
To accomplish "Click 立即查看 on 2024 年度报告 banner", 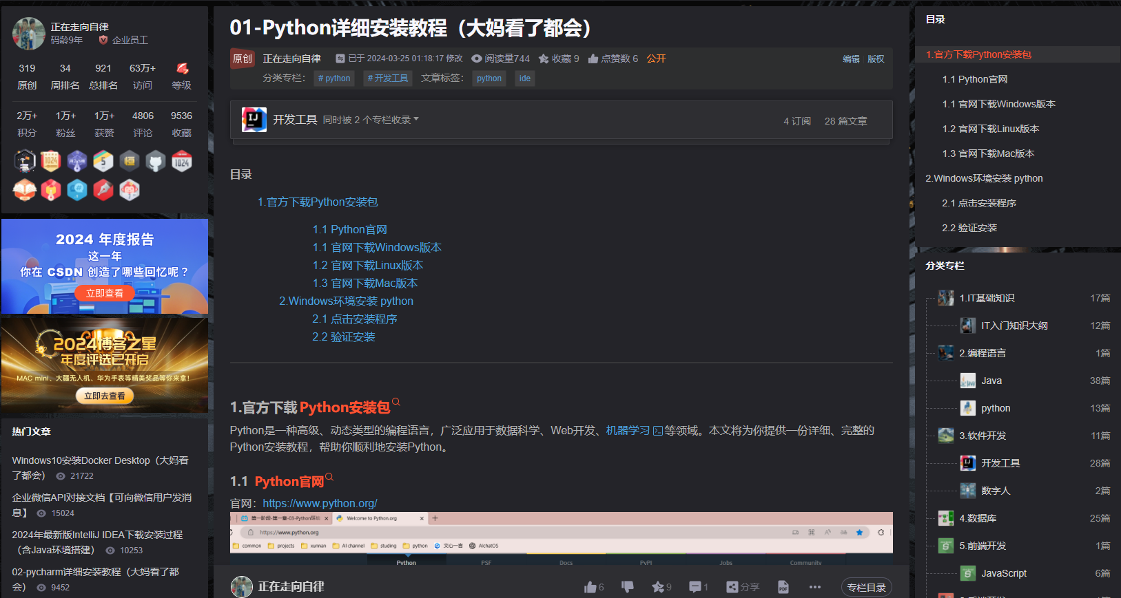I will [x=105, y=293].
